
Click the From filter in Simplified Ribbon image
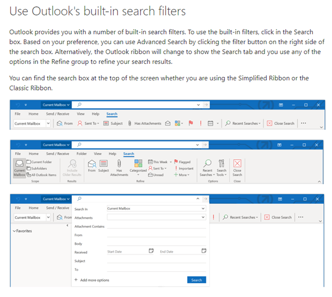[x=65, y=123]
